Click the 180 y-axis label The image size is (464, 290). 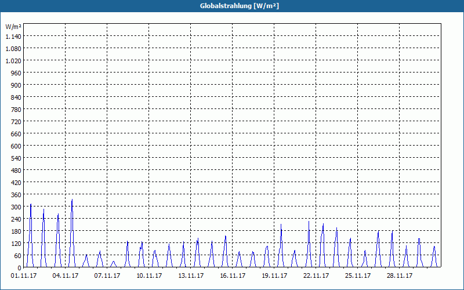click(x=16, y=231)
